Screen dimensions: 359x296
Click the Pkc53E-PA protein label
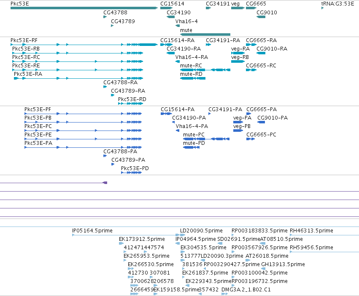tap(38, 143)
